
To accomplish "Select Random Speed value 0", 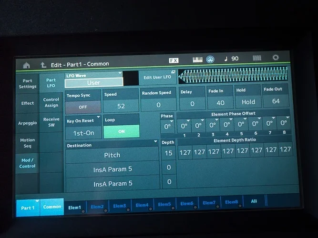I will coord(158,105).
